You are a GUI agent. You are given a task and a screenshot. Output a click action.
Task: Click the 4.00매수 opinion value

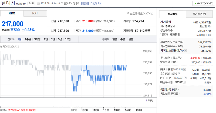coord(195,58)
